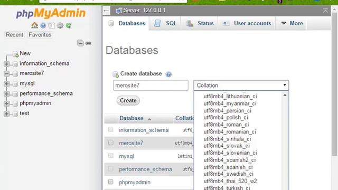Collapse page header with top-right arrow icon

[325, 11]
